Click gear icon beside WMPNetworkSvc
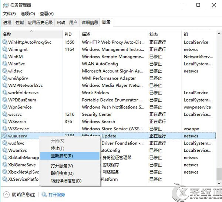 tap(5, 85)
